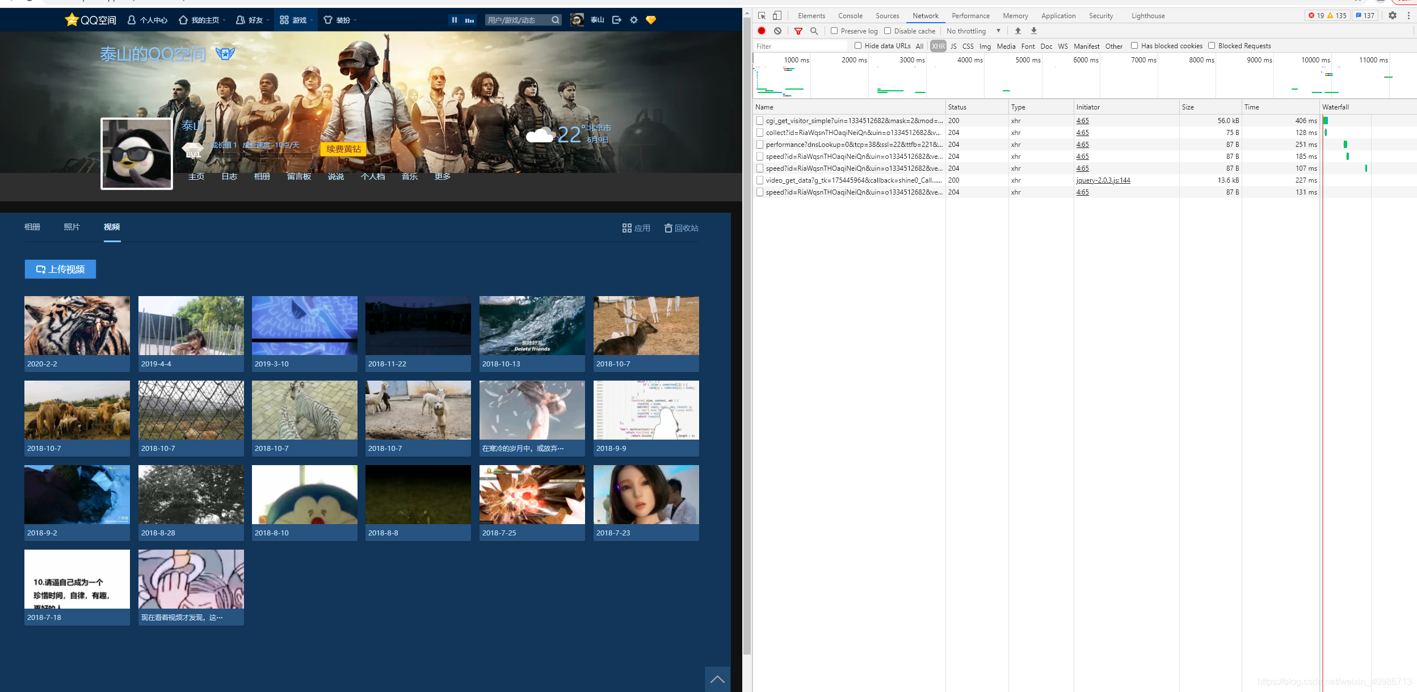Open the tiger video thumbnail dated 2020-2-2
The image size is (1417, 692).
(77, 326)
